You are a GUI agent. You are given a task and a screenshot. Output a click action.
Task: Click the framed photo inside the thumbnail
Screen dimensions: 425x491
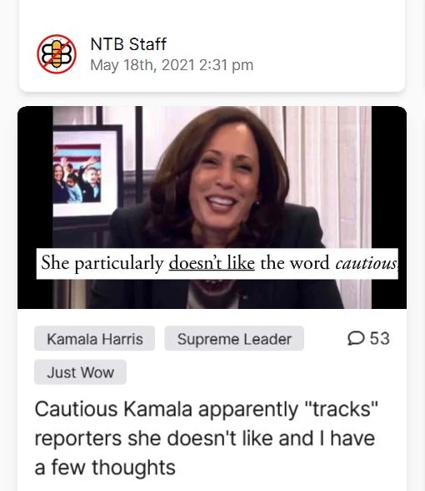coord(86,171)
